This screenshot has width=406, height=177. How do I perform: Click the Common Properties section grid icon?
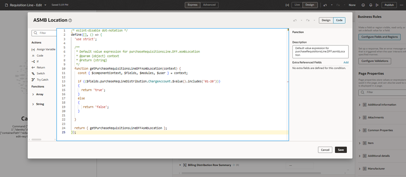coord(364,130)
